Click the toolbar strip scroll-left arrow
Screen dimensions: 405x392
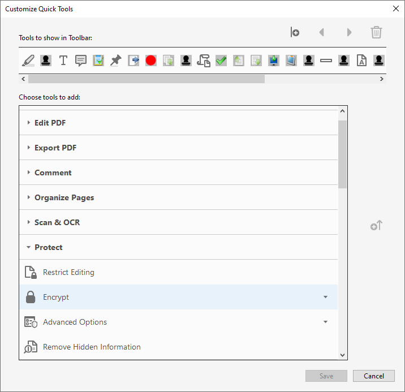coord(24,79)
